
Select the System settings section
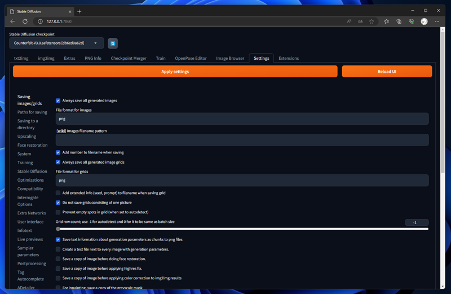click(24, 153)
